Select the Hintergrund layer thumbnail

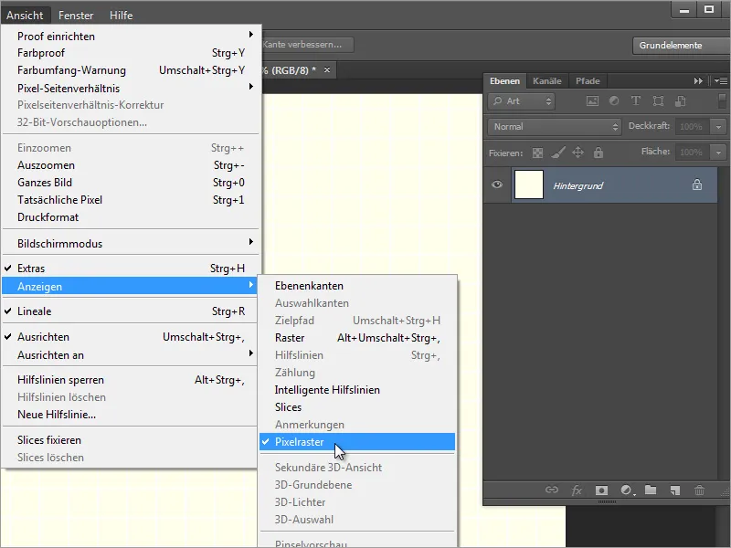pyautogui.click(x=529, y=184)
